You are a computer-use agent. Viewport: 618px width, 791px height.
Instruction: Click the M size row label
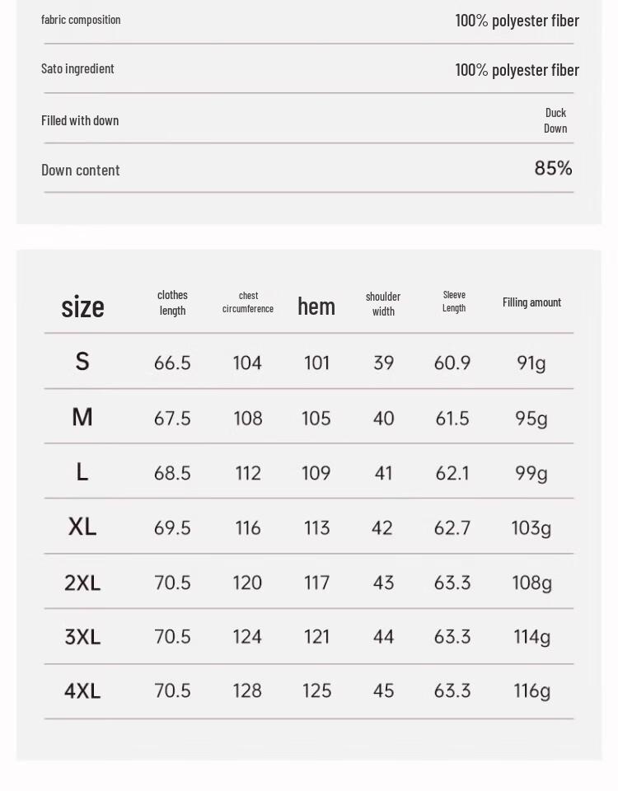(82, 417)
